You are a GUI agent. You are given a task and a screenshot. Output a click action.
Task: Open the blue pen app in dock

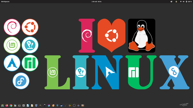66,105
